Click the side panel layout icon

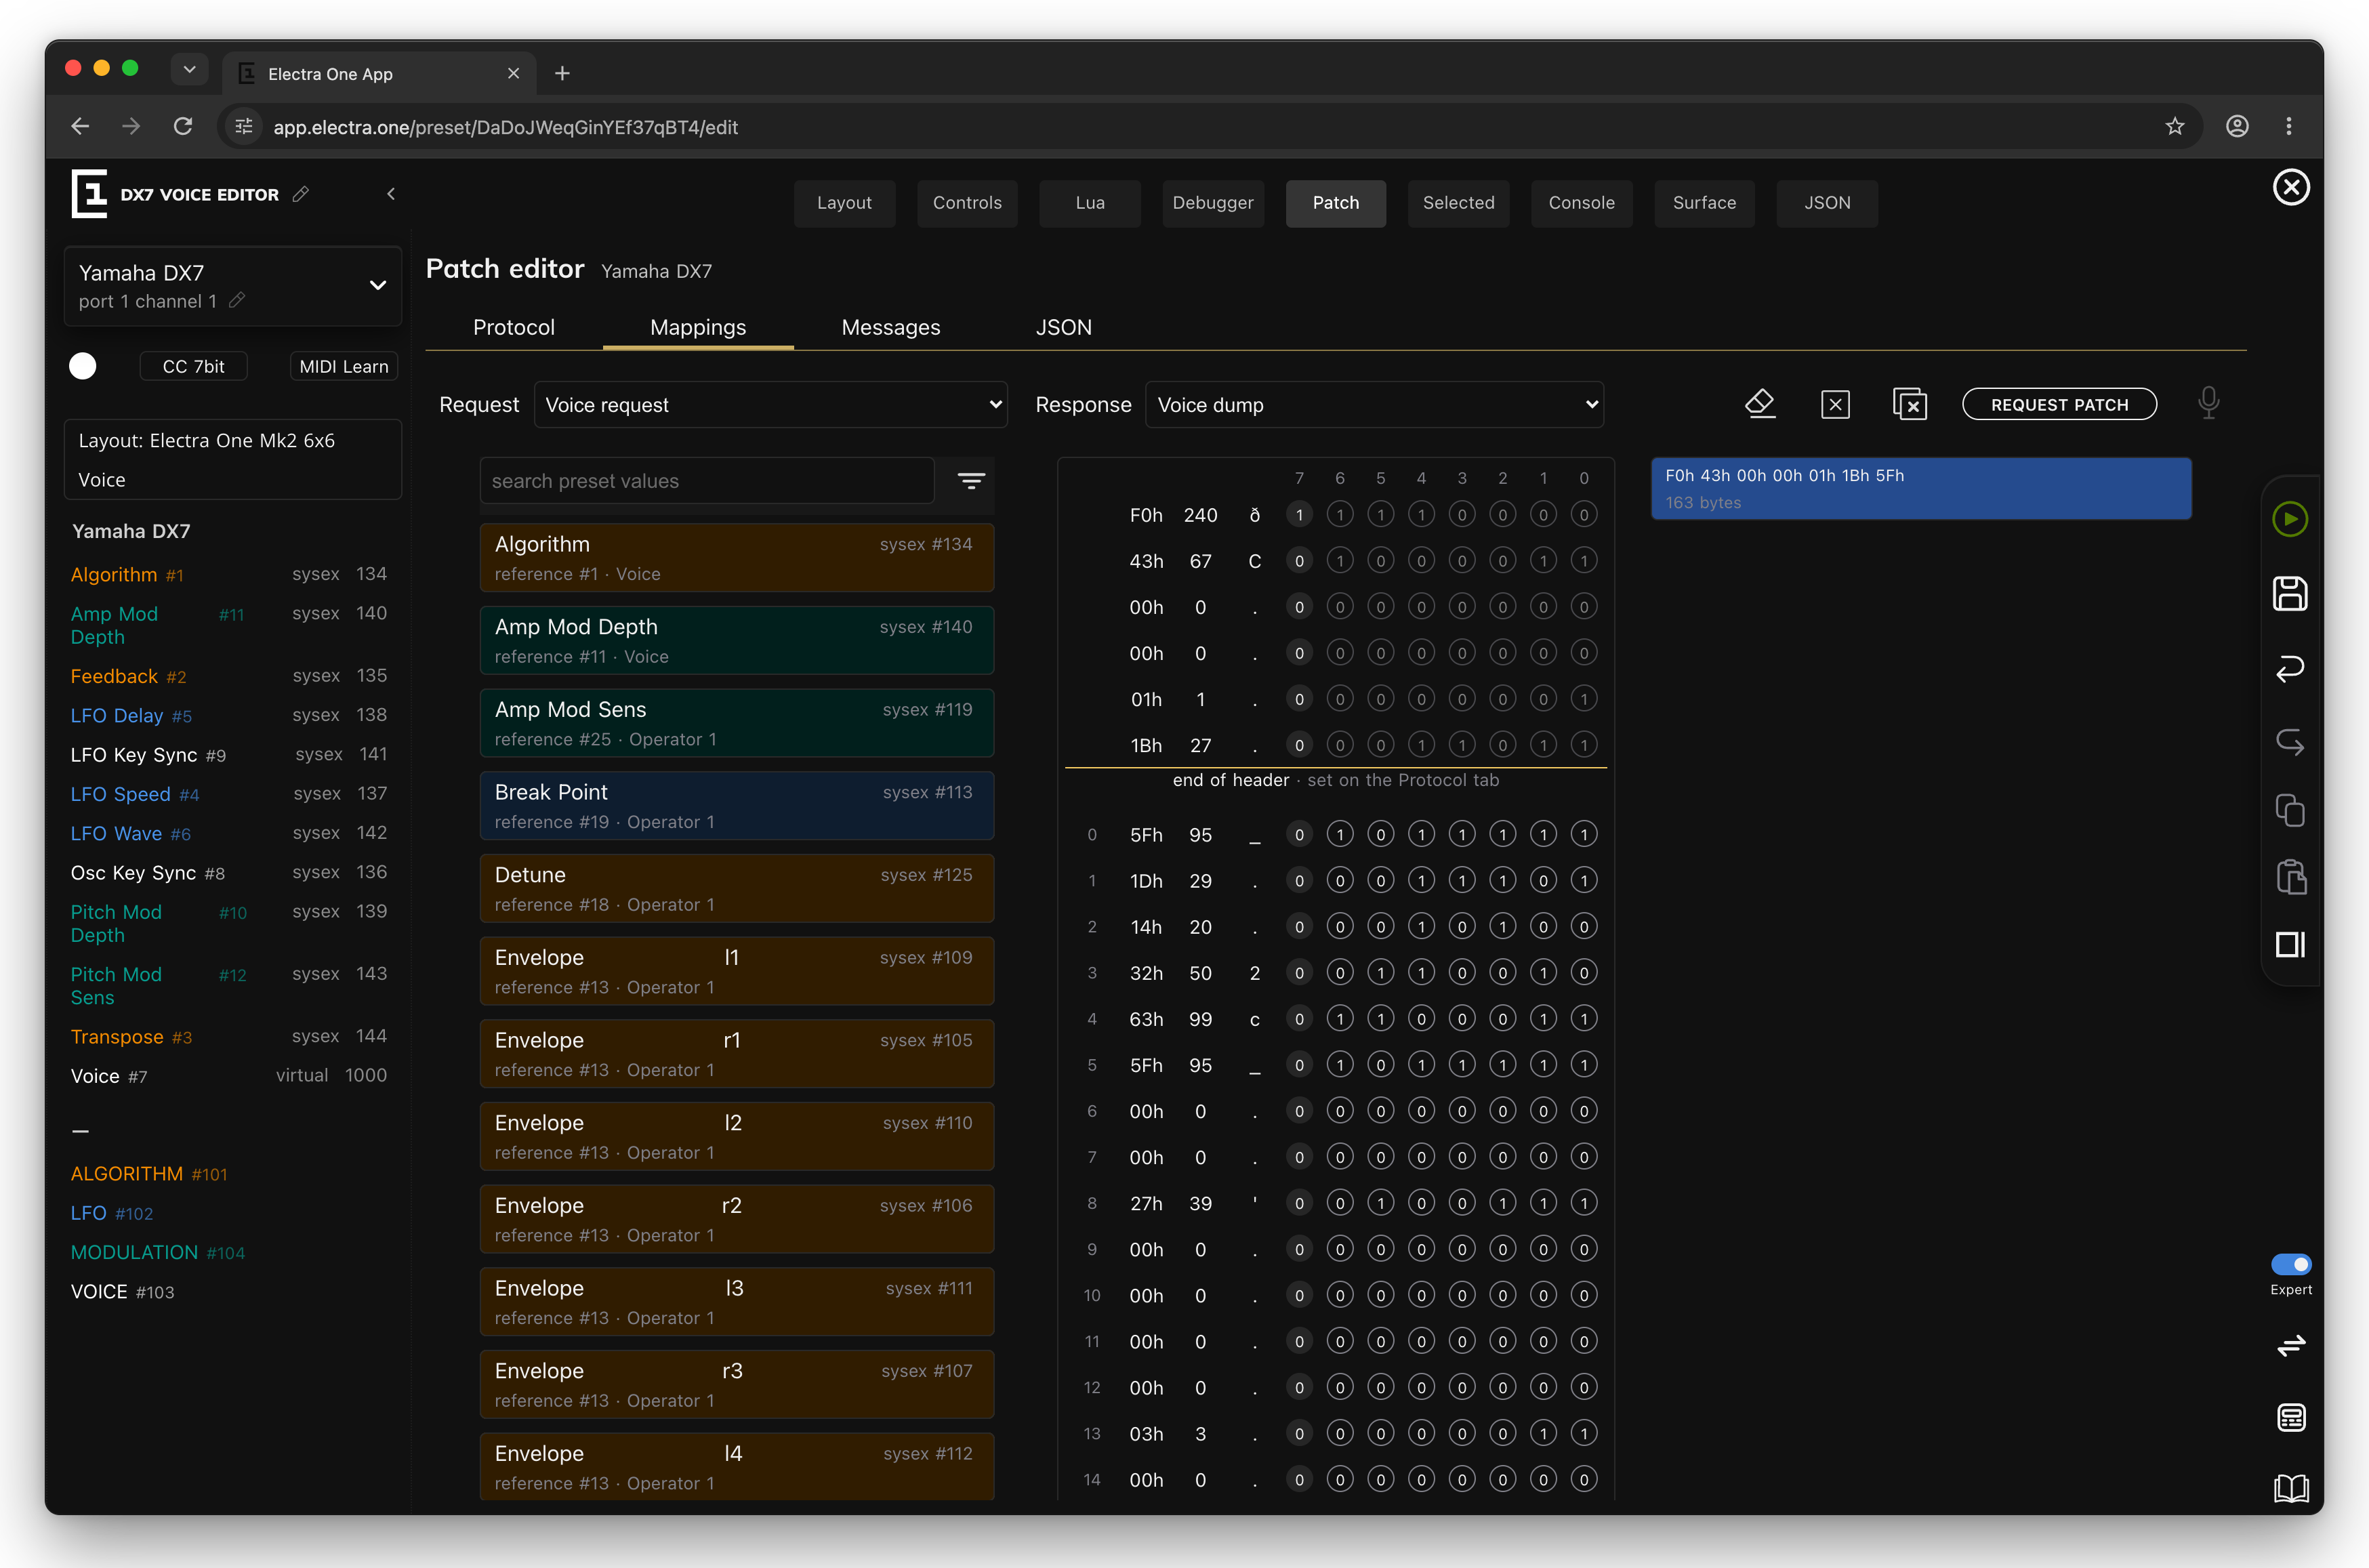point(2290,944)
